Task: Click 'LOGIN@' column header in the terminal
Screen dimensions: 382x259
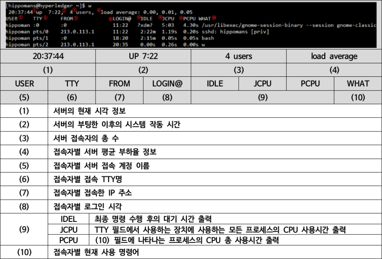Action: coord(122,19)
